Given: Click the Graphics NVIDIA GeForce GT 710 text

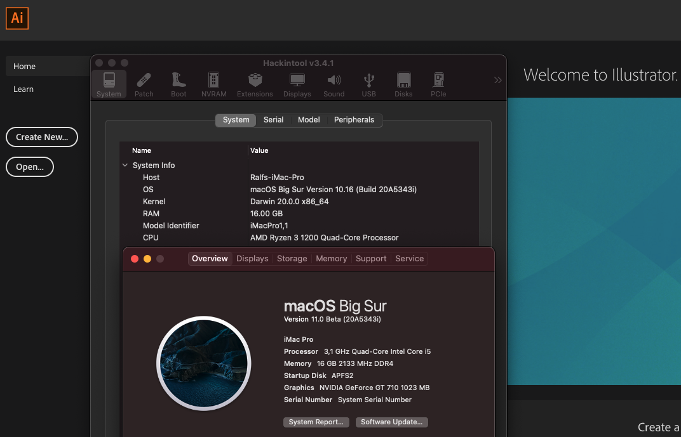Looking at the screenshot, I should pyautogui.click(x=356, y=388).
